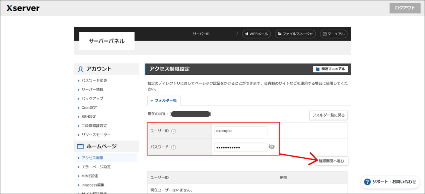Click the ログアウト button

point(405,8)
